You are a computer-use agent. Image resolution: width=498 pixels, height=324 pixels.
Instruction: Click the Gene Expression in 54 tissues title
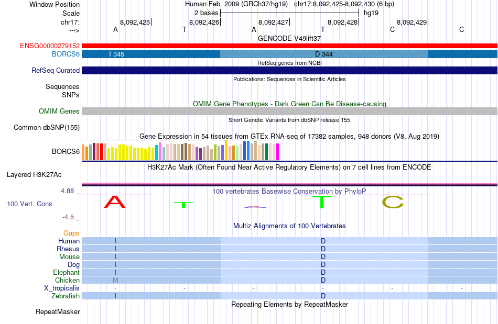click(x=289, y=136)
